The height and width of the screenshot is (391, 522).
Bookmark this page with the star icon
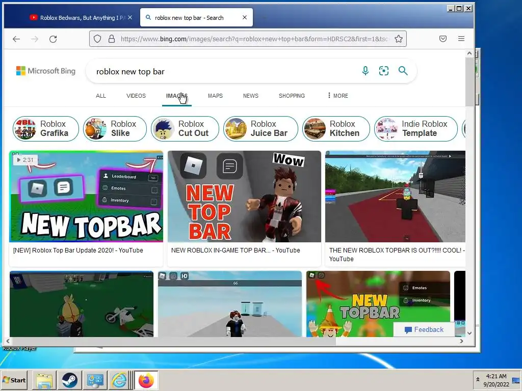click(x=399, y=39)
